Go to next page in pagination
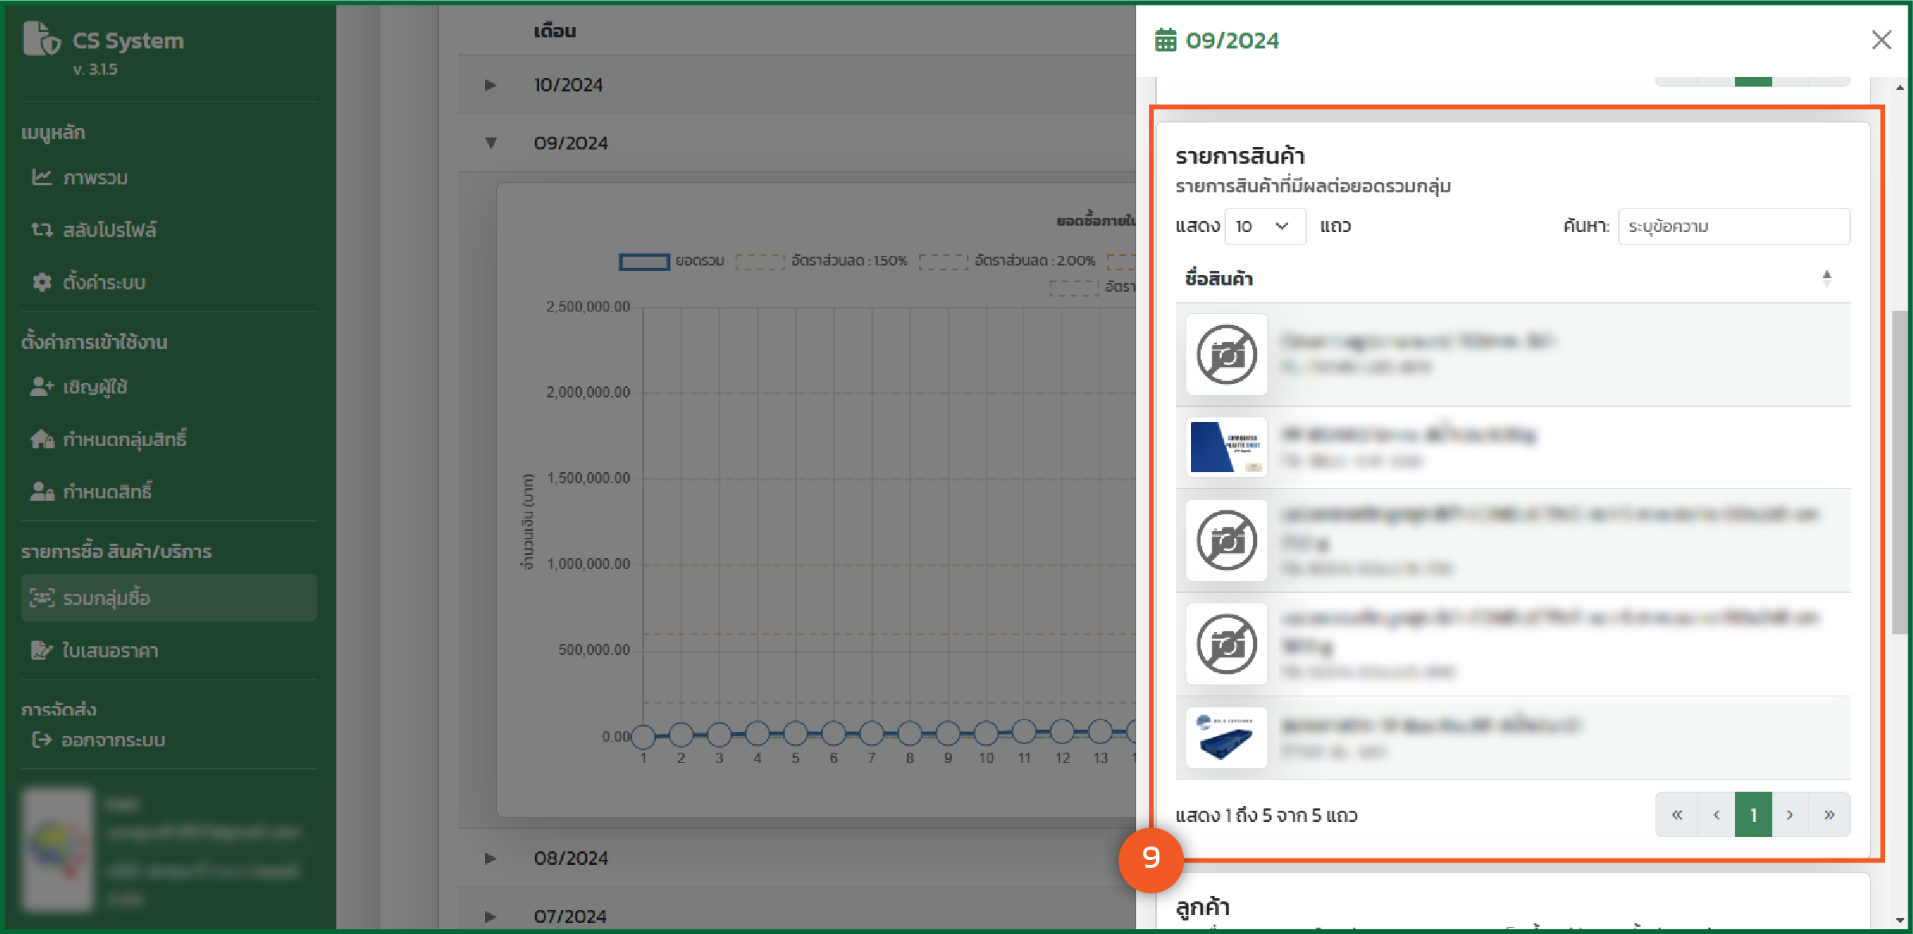1913x934 pixels. pyautogui.click(x=1790, y=815)
